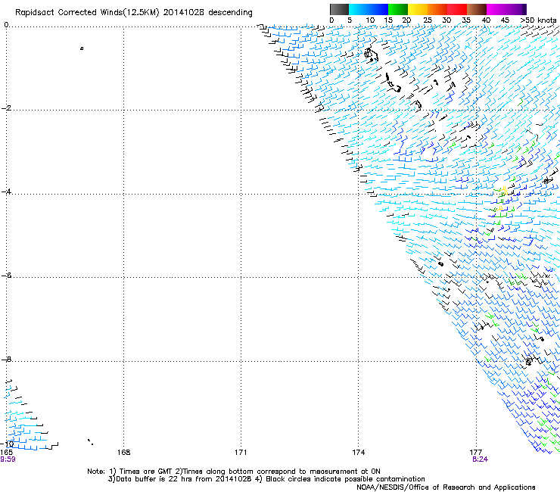Click the green 15-20 knots color band
Screen dimensions: 560x492
pyautogui.click(x=398, y=9)
